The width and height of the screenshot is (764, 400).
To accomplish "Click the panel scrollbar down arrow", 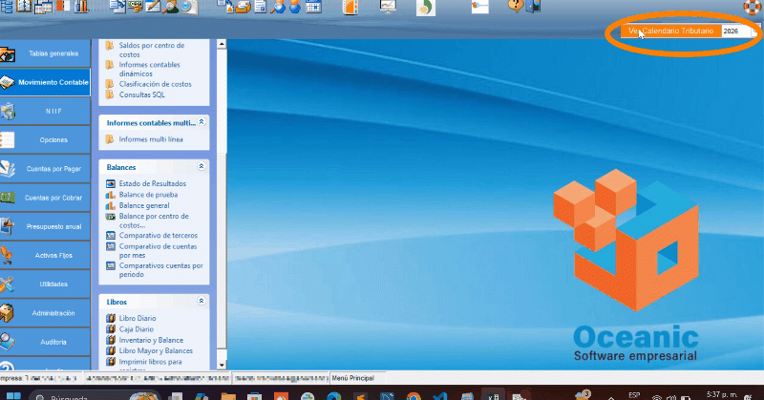I will [222, 365].
